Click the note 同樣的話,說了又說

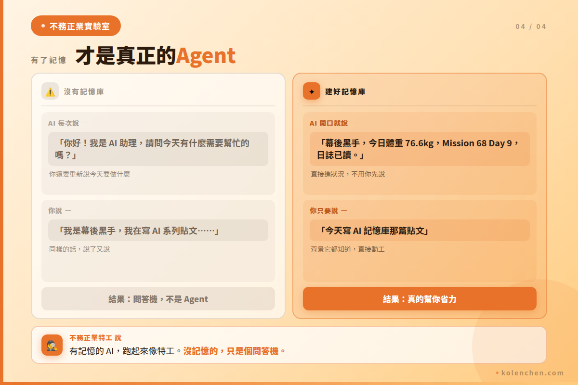(x=79, y=249)
